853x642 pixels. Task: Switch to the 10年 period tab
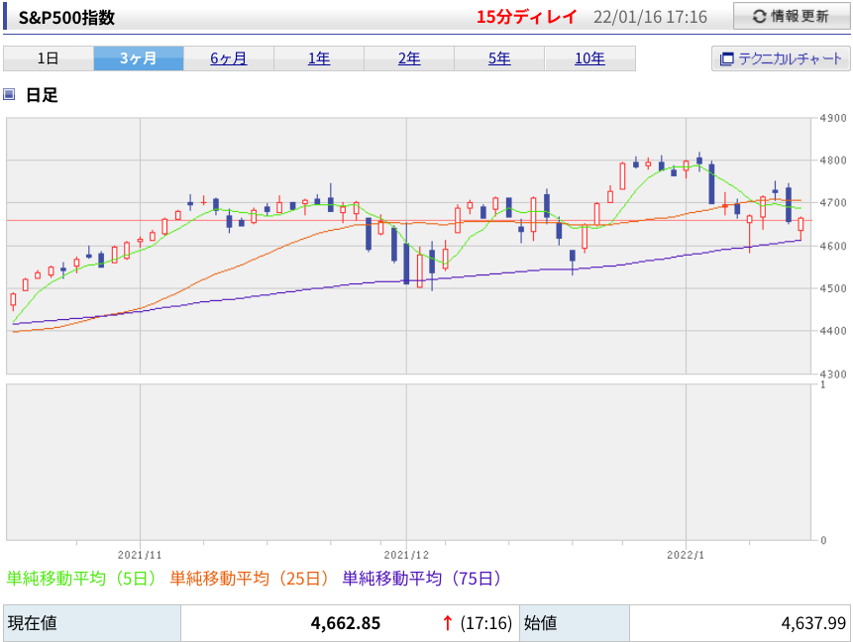pos(589,58)
